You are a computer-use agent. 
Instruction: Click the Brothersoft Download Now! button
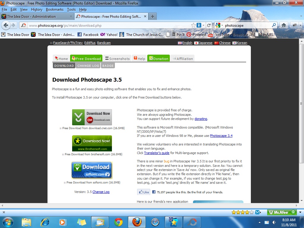92,143
